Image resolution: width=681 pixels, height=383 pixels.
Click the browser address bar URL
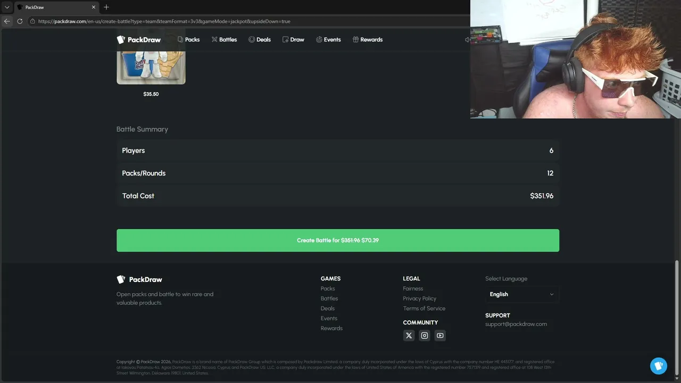click(164, 21)
